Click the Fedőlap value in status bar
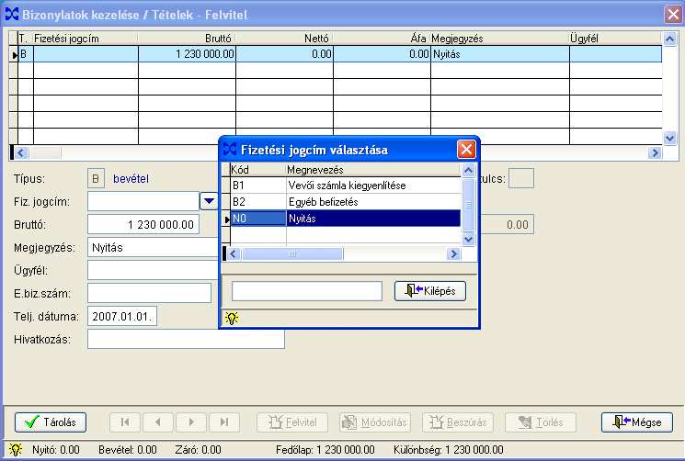This screenshot has width=685, height=461. (346, 450)
